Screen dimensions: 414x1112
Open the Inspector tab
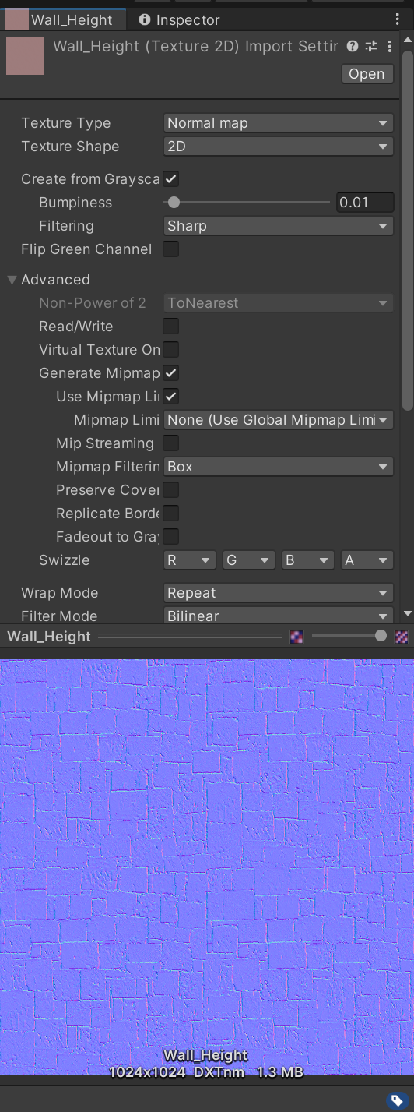coord(179,19)
